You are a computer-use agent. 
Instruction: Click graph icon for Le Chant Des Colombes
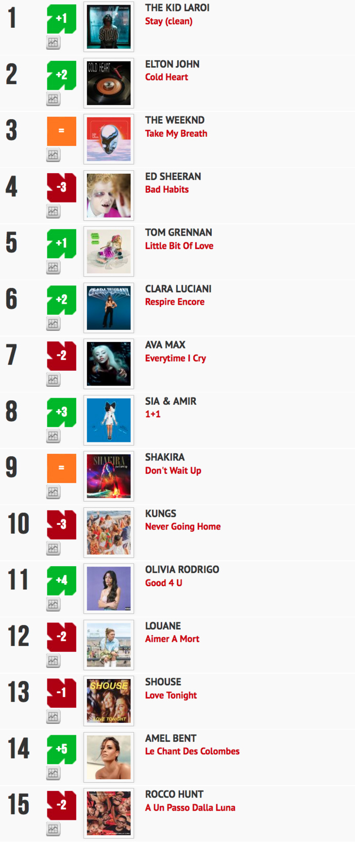coord(53,773)
